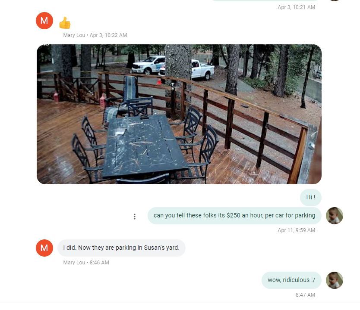Click the "8:47 AM" timestamp
The height and width of the screenshot is (310, 360).
305,295
